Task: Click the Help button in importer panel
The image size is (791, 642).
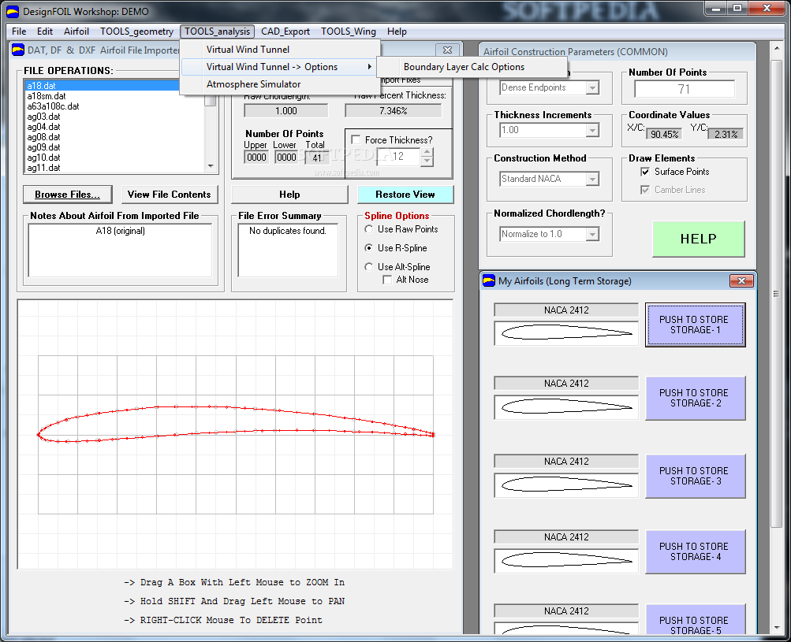Action: [x=289, y=195]
